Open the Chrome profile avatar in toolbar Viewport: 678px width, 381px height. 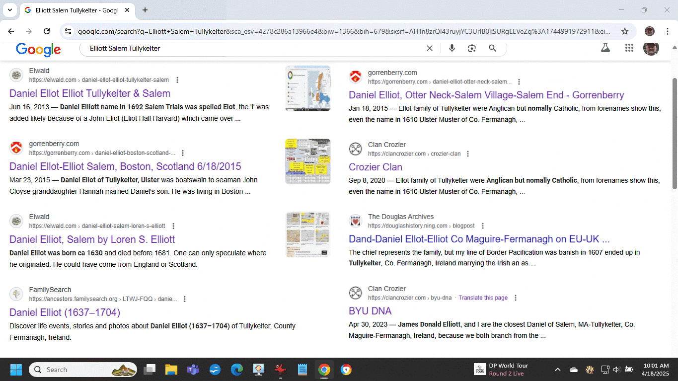[650, 31]
